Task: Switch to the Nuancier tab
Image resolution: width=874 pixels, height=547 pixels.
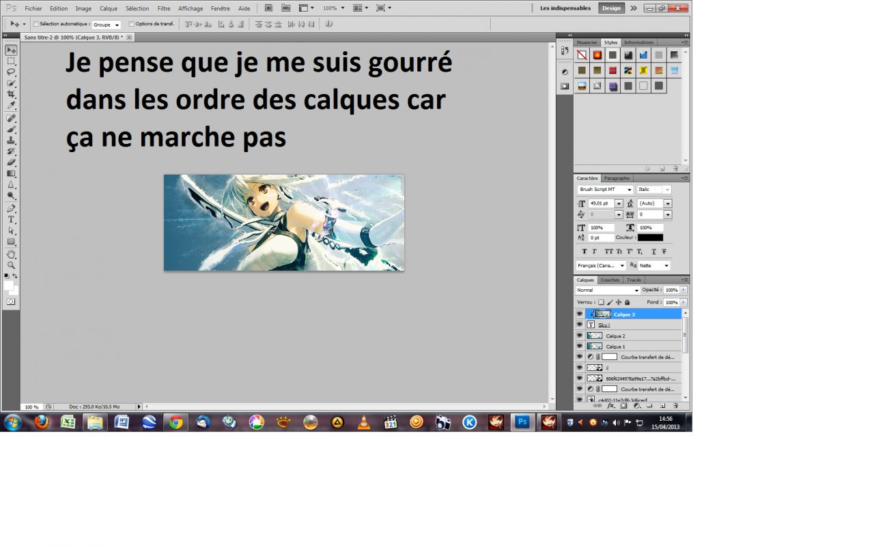Action: pos(587,42)
